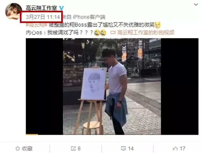Image resolution: width=202 pixels, height=153 pixels.
Task: Click the repost icon showing 8
Action: (74, 149)
